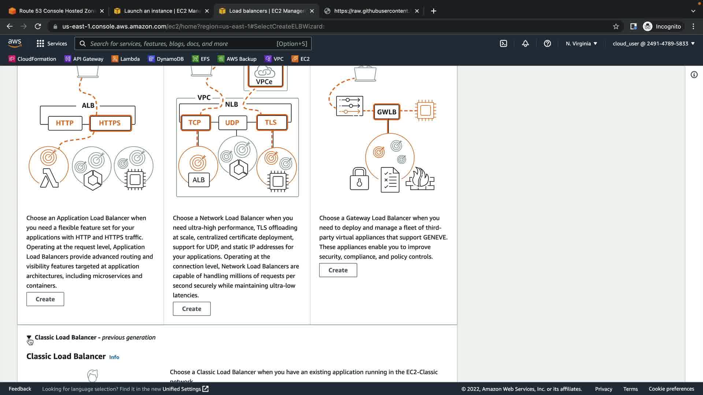Open the Lambda shortcut in favorites bar
The height and width of the screenshot is (395, 703).
click(x=126, y=59)
